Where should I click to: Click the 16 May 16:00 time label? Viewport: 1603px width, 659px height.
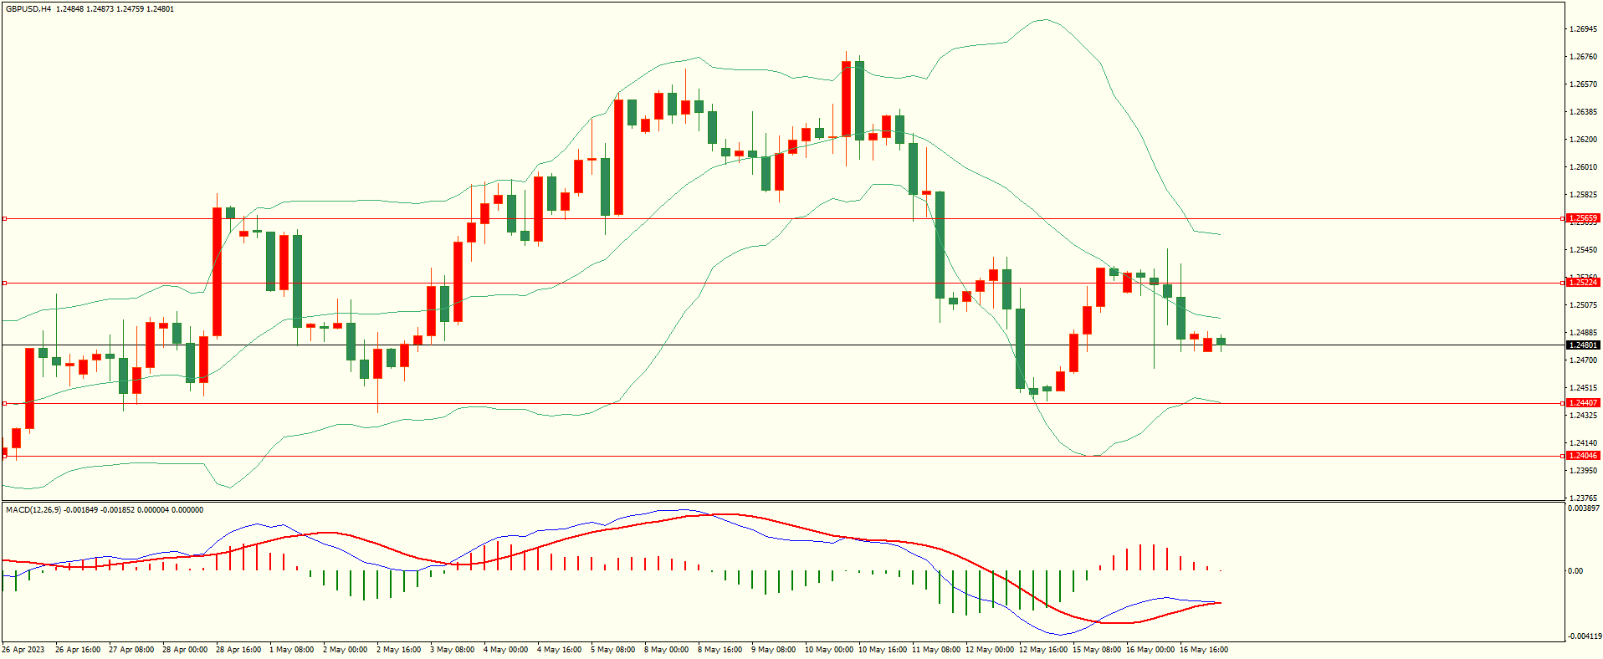click(1203, 650)
